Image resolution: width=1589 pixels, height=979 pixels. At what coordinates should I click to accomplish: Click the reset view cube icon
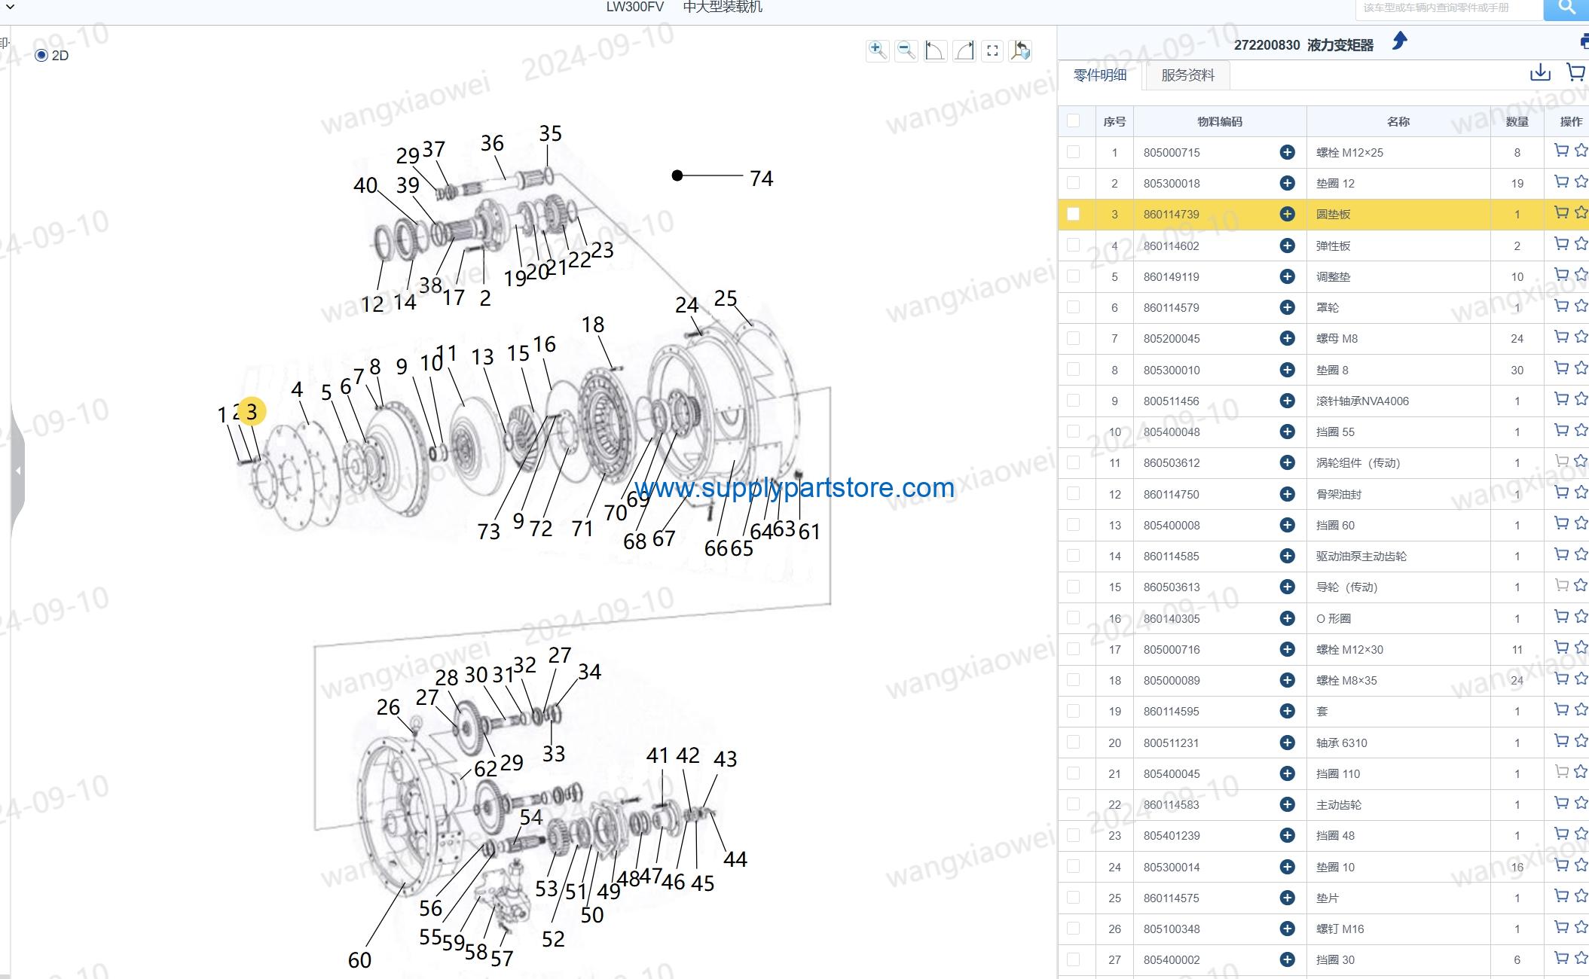(x=1021, y=50)
